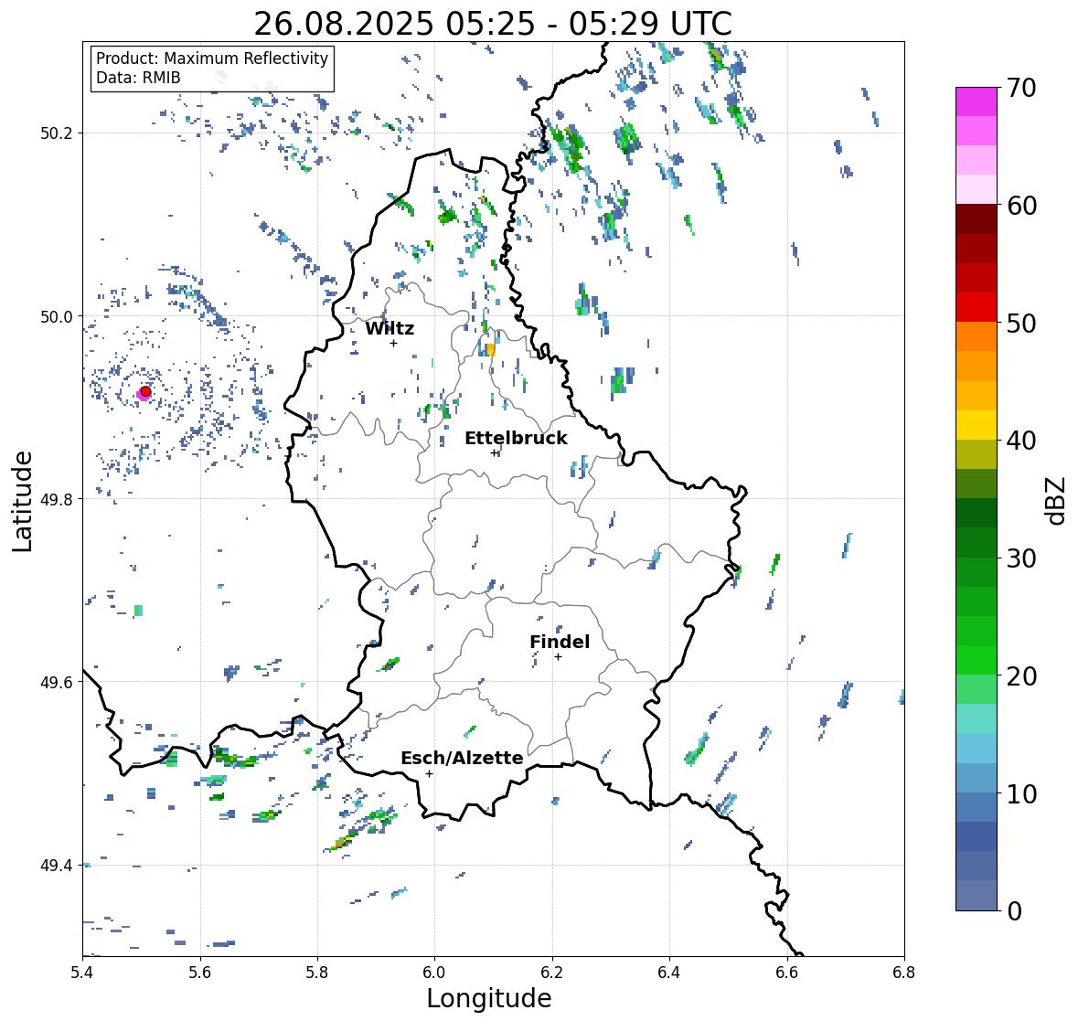
Task: Click the 60 tick label on colorbar
Action: click(x=1021, y=206)
